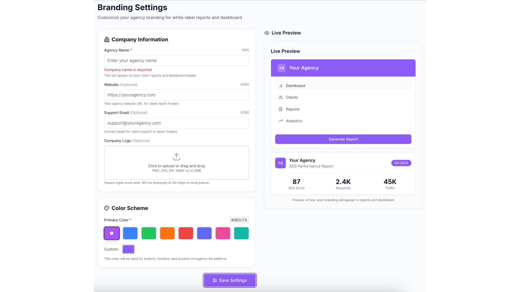
Task: Select the orange primary color swatch
Action: (167, 233)
